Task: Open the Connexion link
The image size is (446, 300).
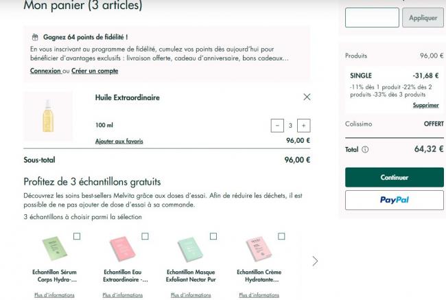Action: click(45, 71)
